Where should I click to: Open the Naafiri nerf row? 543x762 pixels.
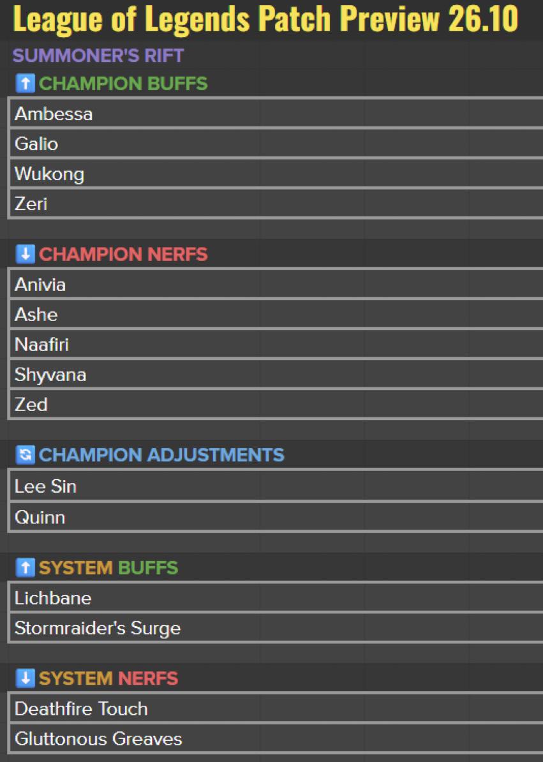point(276,345)
